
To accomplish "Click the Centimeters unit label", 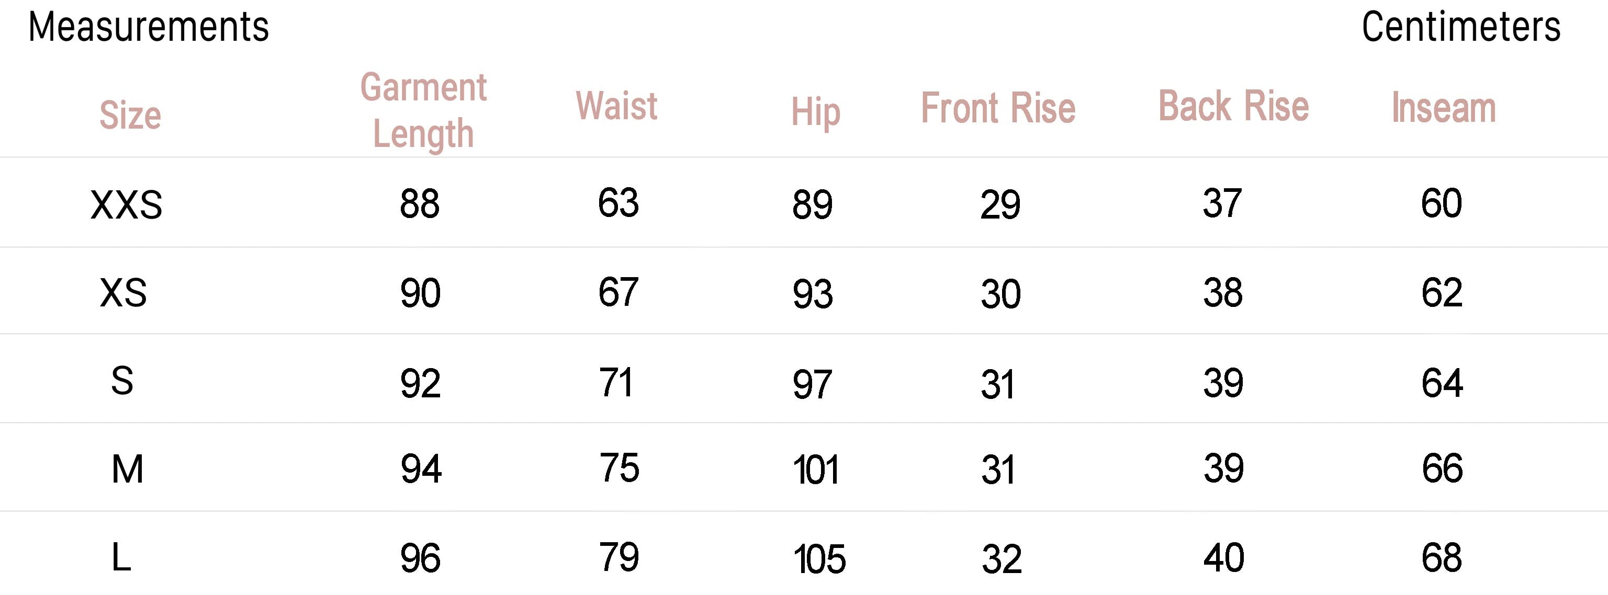I will [1460, 27].
